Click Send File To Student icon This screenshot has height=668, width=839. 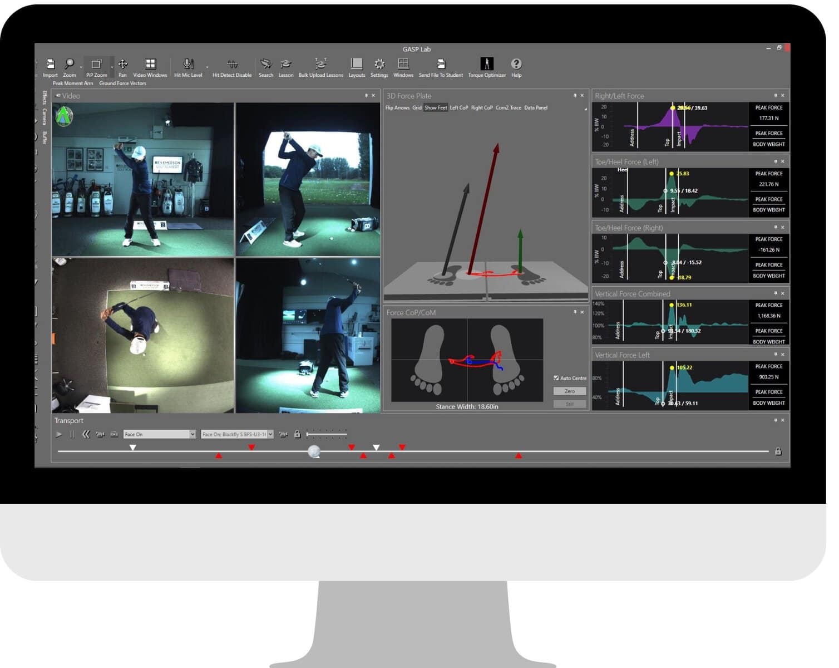tap(441, 65)
